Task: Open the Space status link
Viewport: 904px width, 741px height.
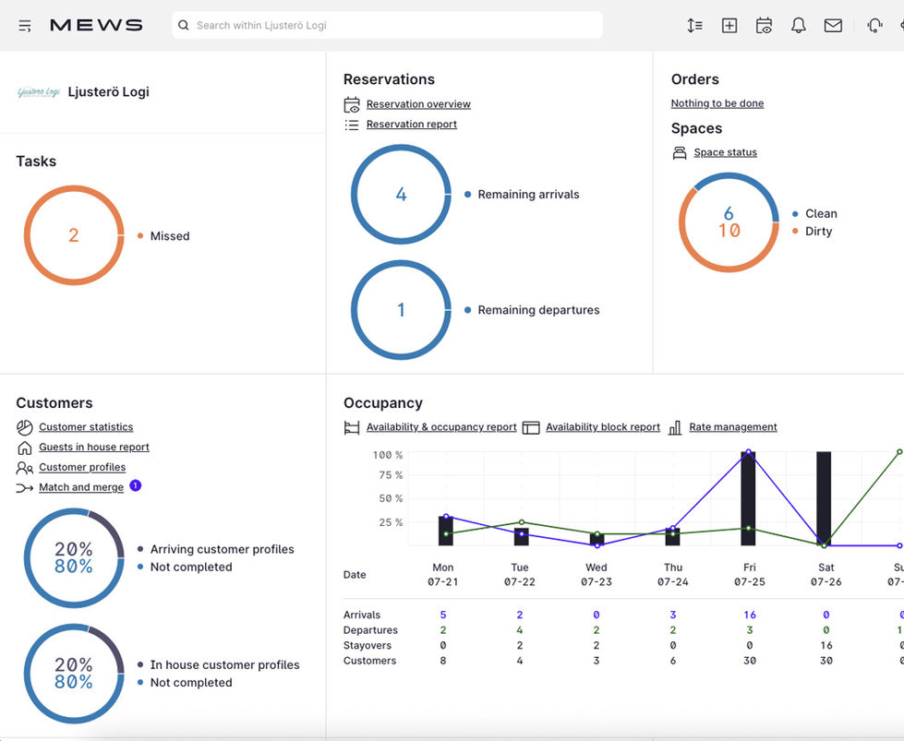Action: (725, 152)
